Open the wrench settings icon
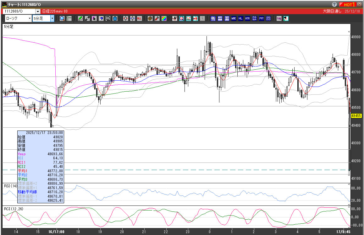This screenshot has height=235, width=364. pyautogui.click(x=157, y=19)
